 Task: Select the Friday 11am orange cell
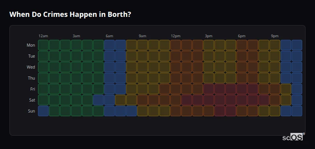[165, 89]
